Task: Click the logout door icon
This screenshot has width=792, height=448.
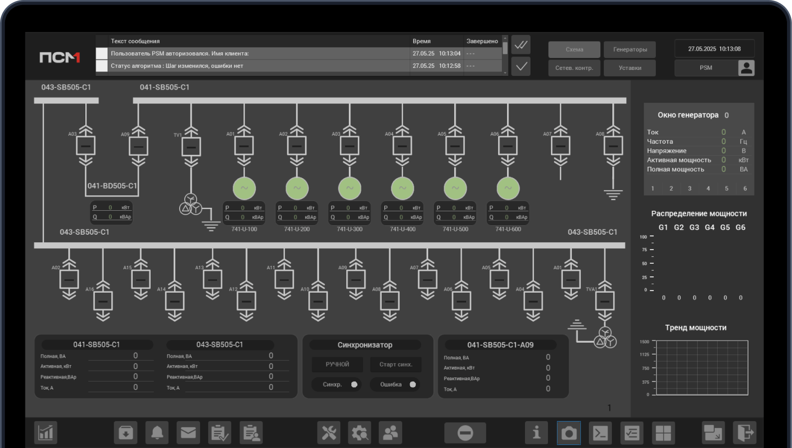Action: [x=744, y=433]
